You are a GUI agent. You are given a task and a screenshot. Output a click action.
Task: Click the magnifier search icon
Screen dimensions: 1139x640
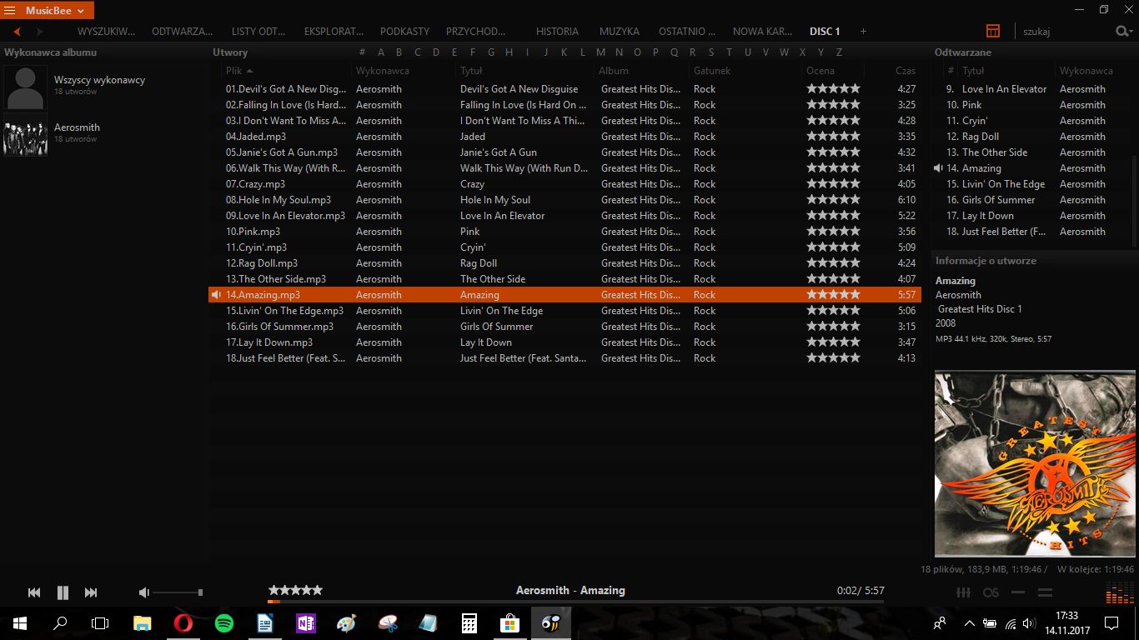1122,31
